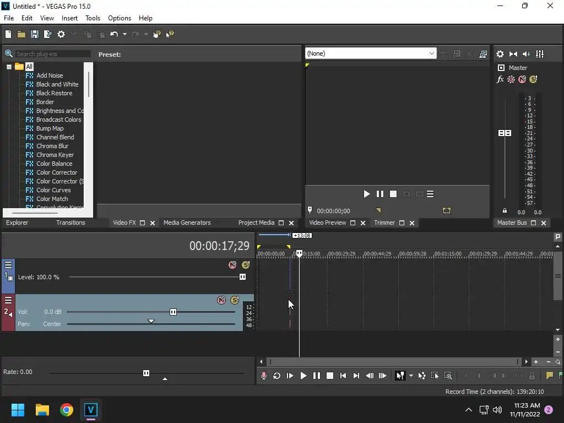
Task: Open the edit tool selector dropdown arrow
Action: tap(411, 376)
